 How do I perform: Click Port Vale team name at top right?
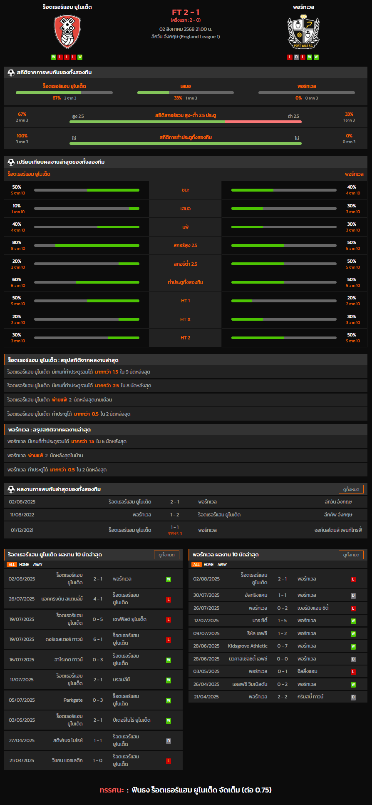click(x=304, y=7)
